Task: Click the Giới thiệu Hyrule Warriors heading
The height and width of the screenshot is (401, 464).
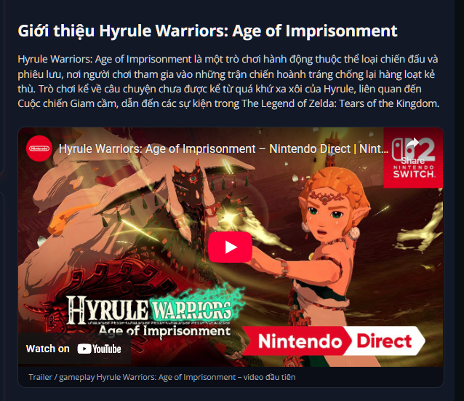Action: coord(207,31)
